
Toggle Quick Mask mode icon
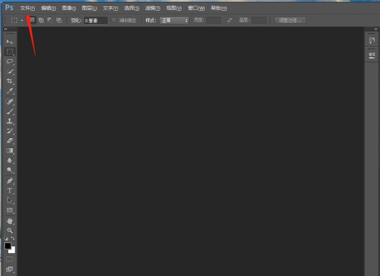[x=9, y=259]
